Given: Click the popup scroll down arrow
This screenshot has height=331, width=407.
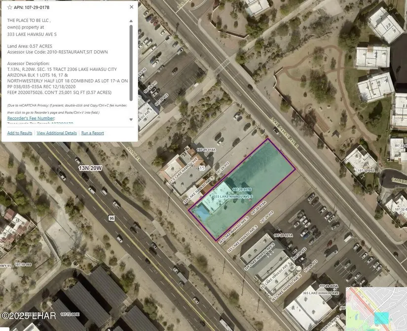Looking at the screenshot, I should click(x=131, y=119).
